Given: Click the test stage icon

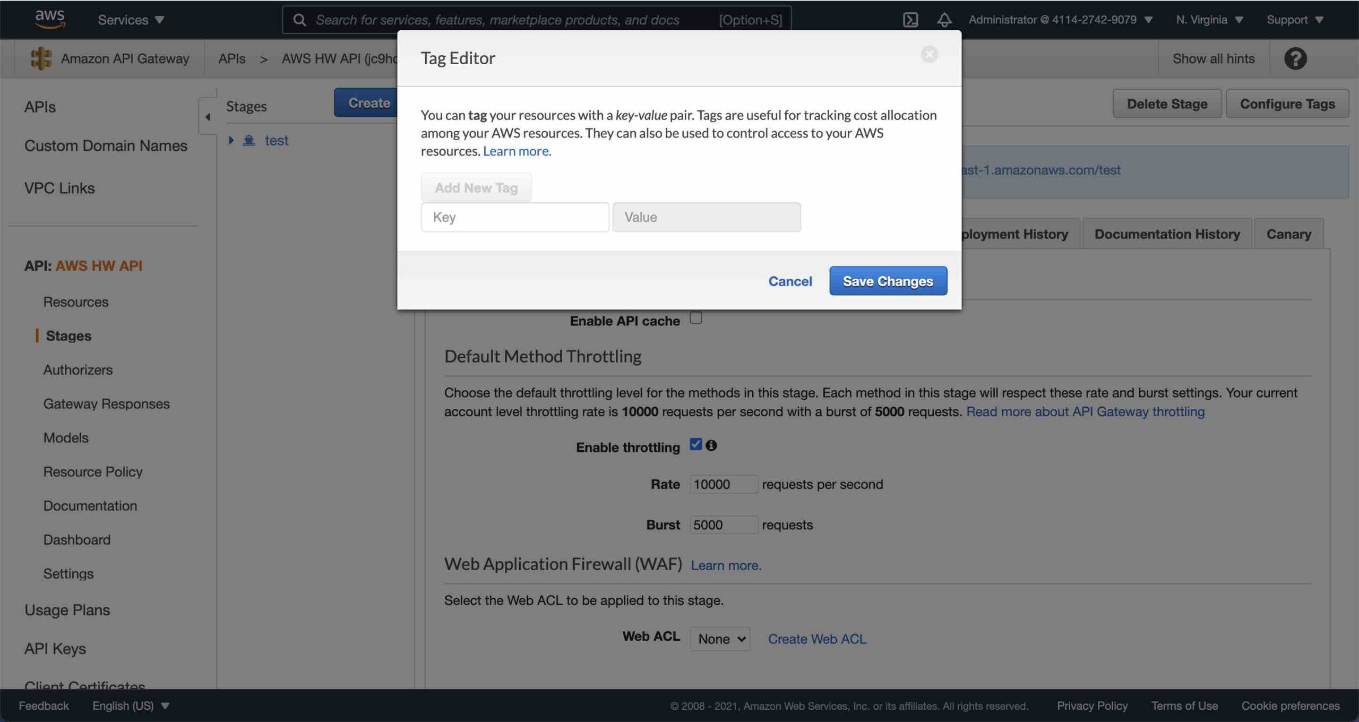Looking at the screenshot, I should [248, 140].
